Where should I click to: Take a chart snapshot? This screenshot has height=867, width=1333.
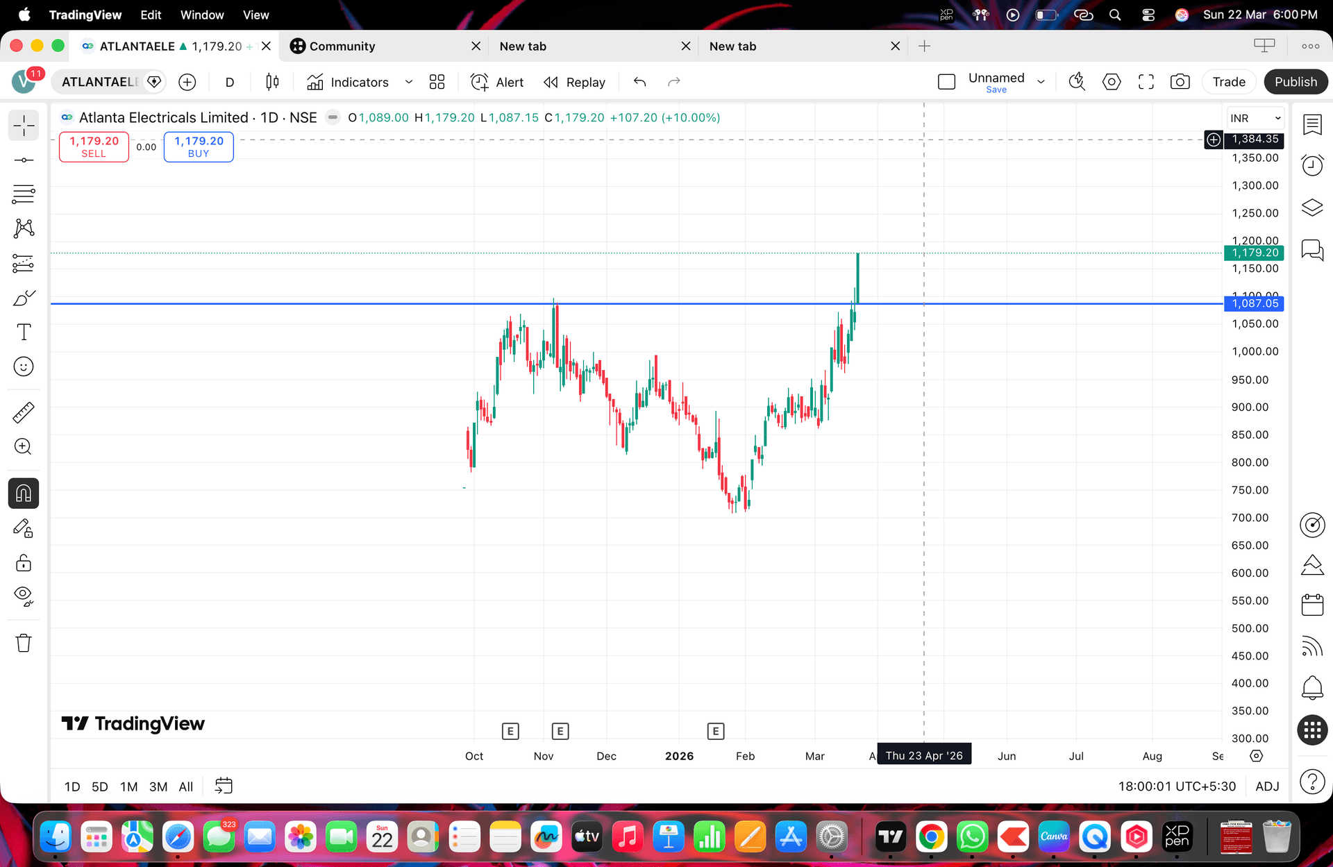(1180, 82)
